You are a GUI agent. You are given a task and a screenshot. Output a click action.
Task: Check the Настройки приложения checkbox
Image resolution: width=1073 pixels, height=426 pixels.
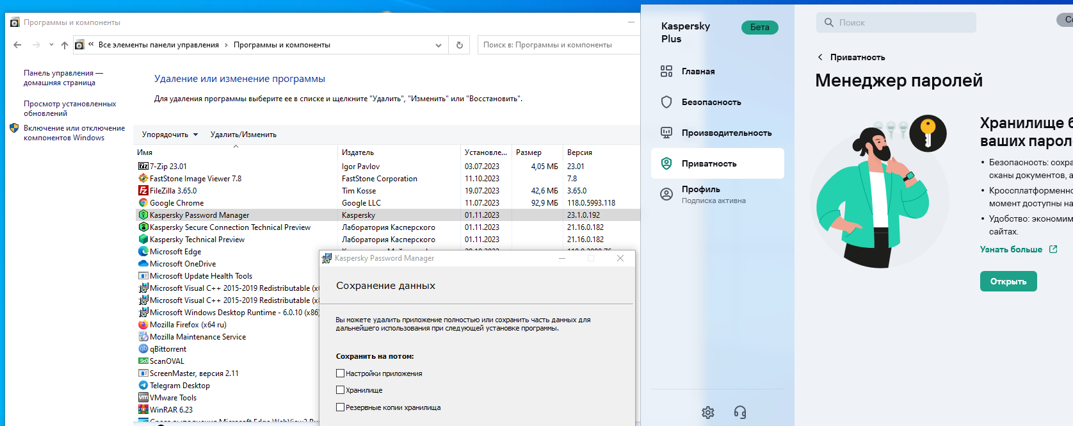click(x=340, y=373)
